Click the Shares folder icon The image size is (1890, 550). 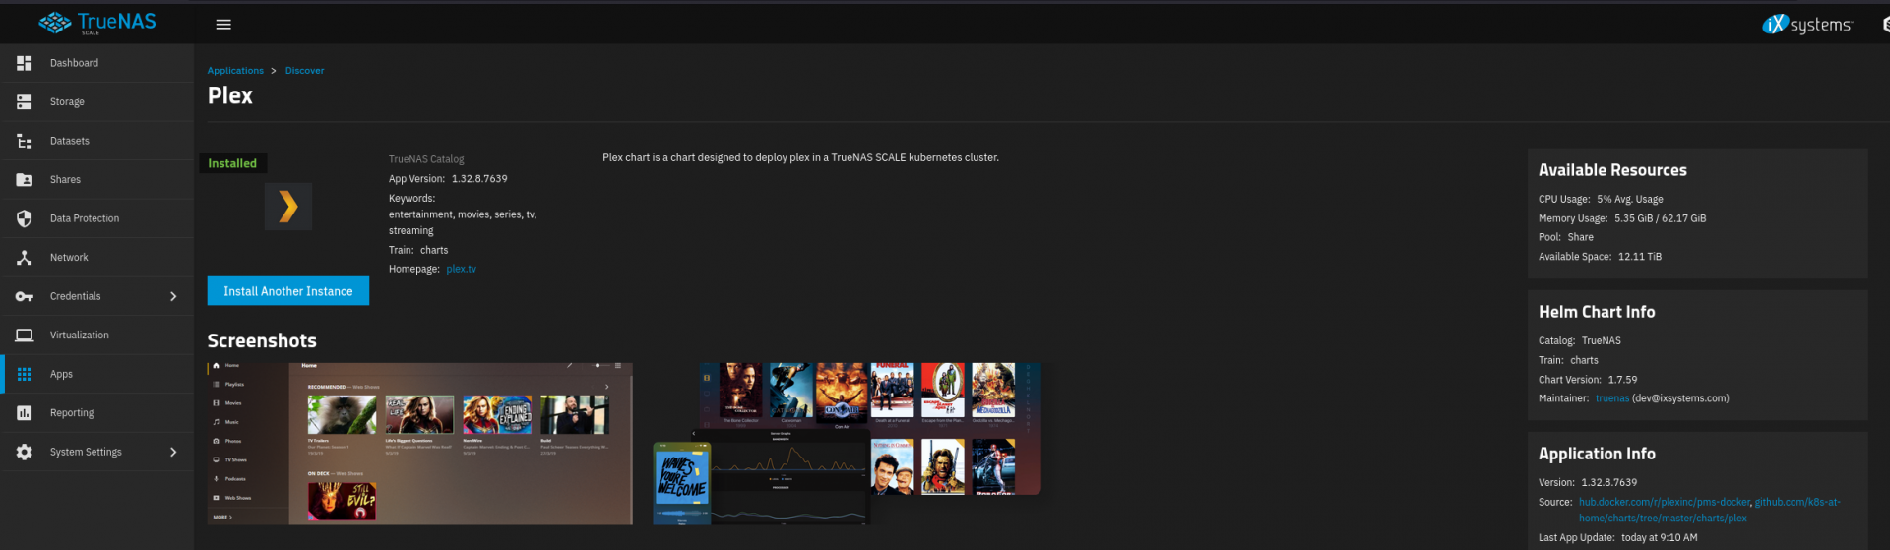25,180
